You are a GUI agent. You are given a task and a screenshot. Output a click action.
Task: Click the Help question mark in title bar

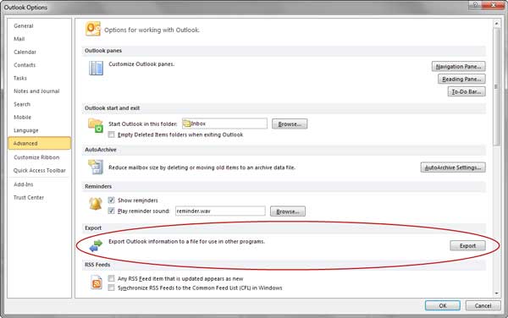click(x=475, y=4)
